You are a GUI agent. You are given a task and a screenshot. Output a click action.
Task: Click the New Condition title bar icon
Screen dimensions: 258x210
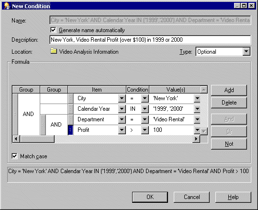point(7,6)
